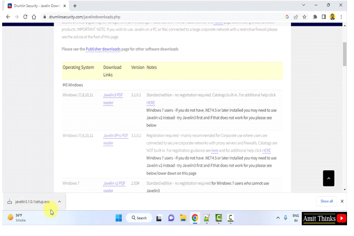The image size is (354, 236).
Task: Click the 'Operating System' column header
Action: (x=78, y=67)
